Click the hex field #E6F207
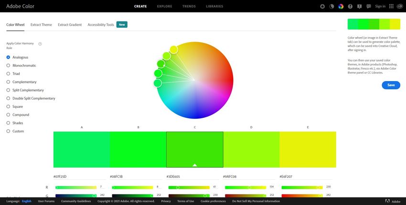406x205 pixels. (306, 177)
